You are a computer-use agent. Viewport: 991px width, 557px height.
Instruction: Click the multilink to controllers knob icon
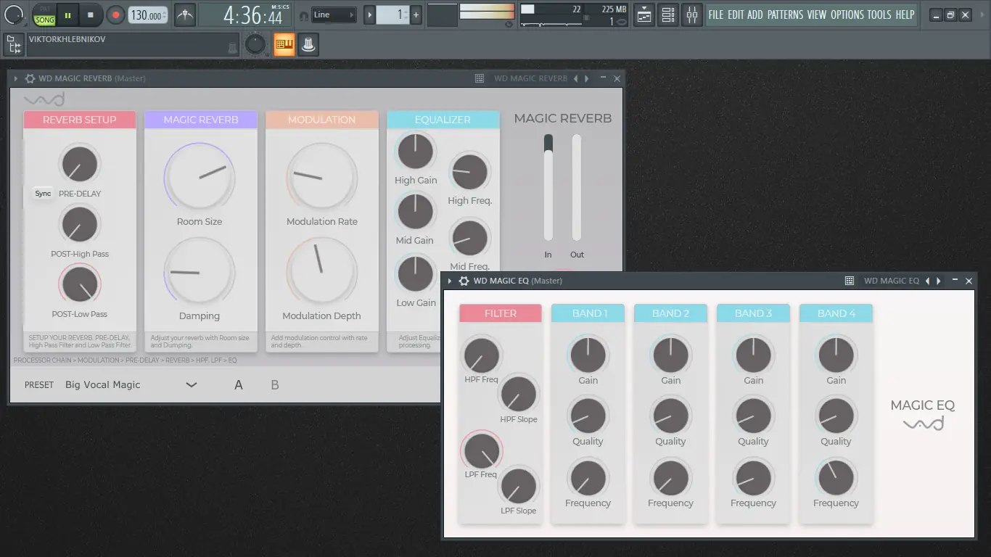308,44
